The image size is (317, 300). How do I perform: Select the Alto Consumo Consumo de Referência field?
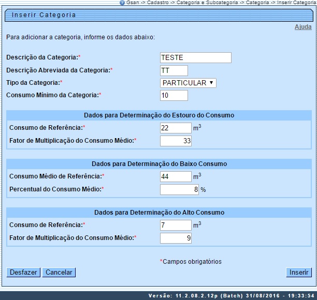(x=176, y=225)
